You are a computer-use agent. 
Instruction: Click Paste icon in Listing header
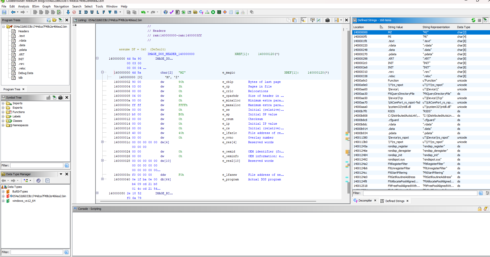tap(294, 20)
